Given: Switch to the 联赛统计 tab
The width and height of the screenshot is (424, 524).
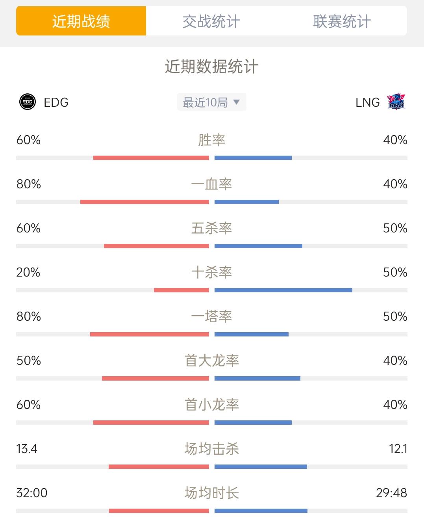Looking at the screenshot, I should point(342,21).
